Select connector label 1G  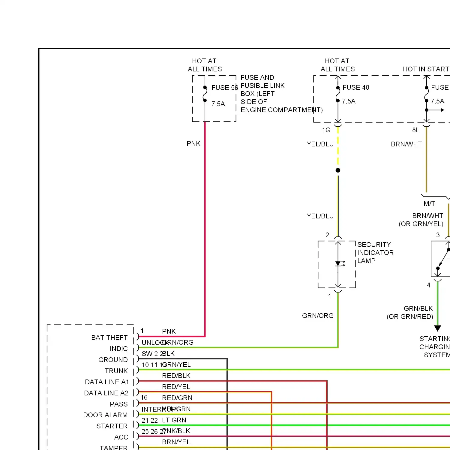coord(326,130)
